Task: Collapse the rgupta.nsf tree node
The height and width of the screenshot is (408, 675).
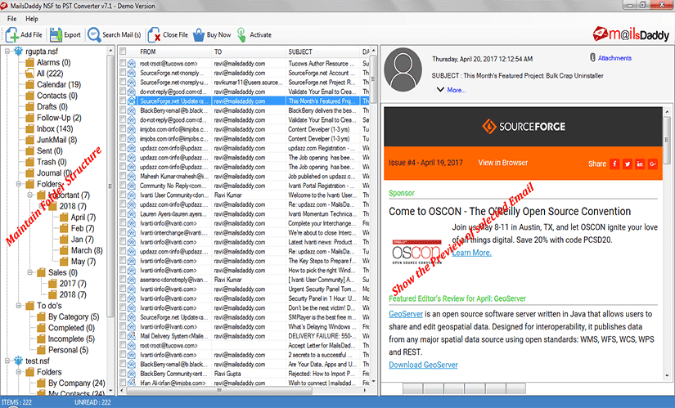Action: (x=7, y=52)
